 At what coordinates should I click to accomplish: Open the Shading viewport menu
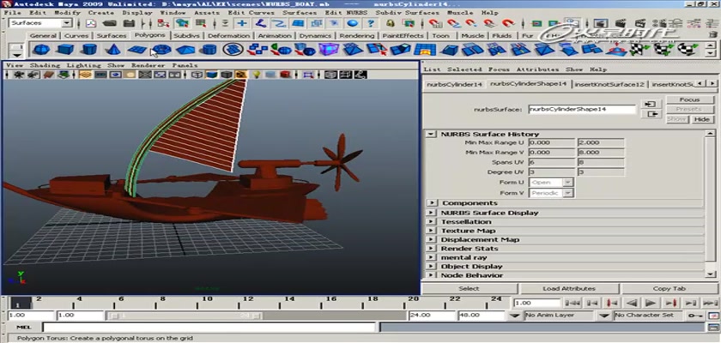click(x=44, y=65)
